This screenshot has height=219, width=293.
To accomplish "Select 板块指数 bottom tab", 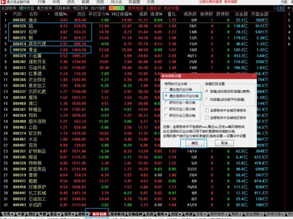I will click(99, 214).
